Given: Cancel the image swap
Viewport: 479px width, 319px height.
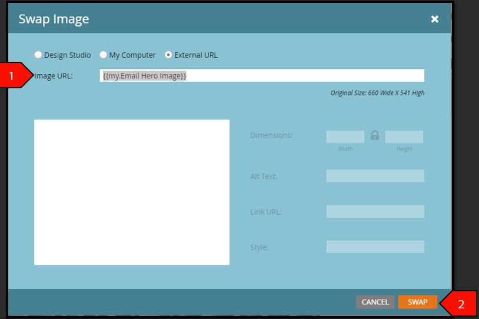Looking at the screenshot, I should tap(375, 302).
